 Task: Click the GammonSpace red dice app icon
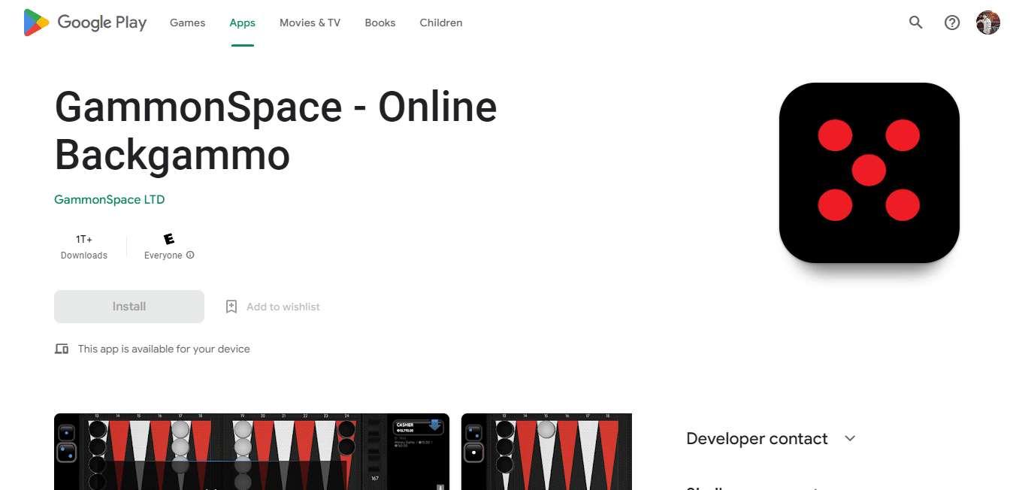(869, 173)
